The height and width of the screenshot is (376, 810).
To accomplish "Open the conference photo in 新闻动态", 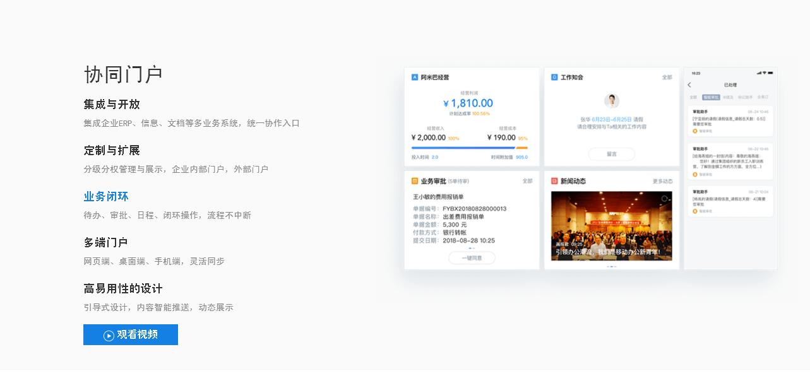I will pos(611,226).
